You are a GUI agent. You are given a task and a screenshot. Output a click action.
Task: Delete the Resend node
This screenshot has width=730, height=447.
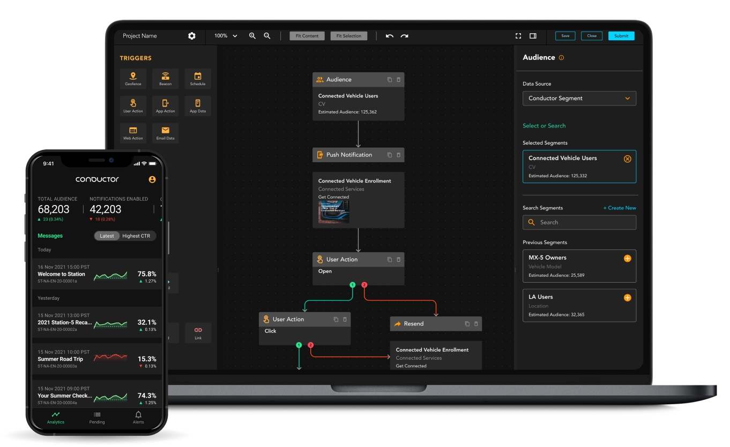tap(476, 324)
